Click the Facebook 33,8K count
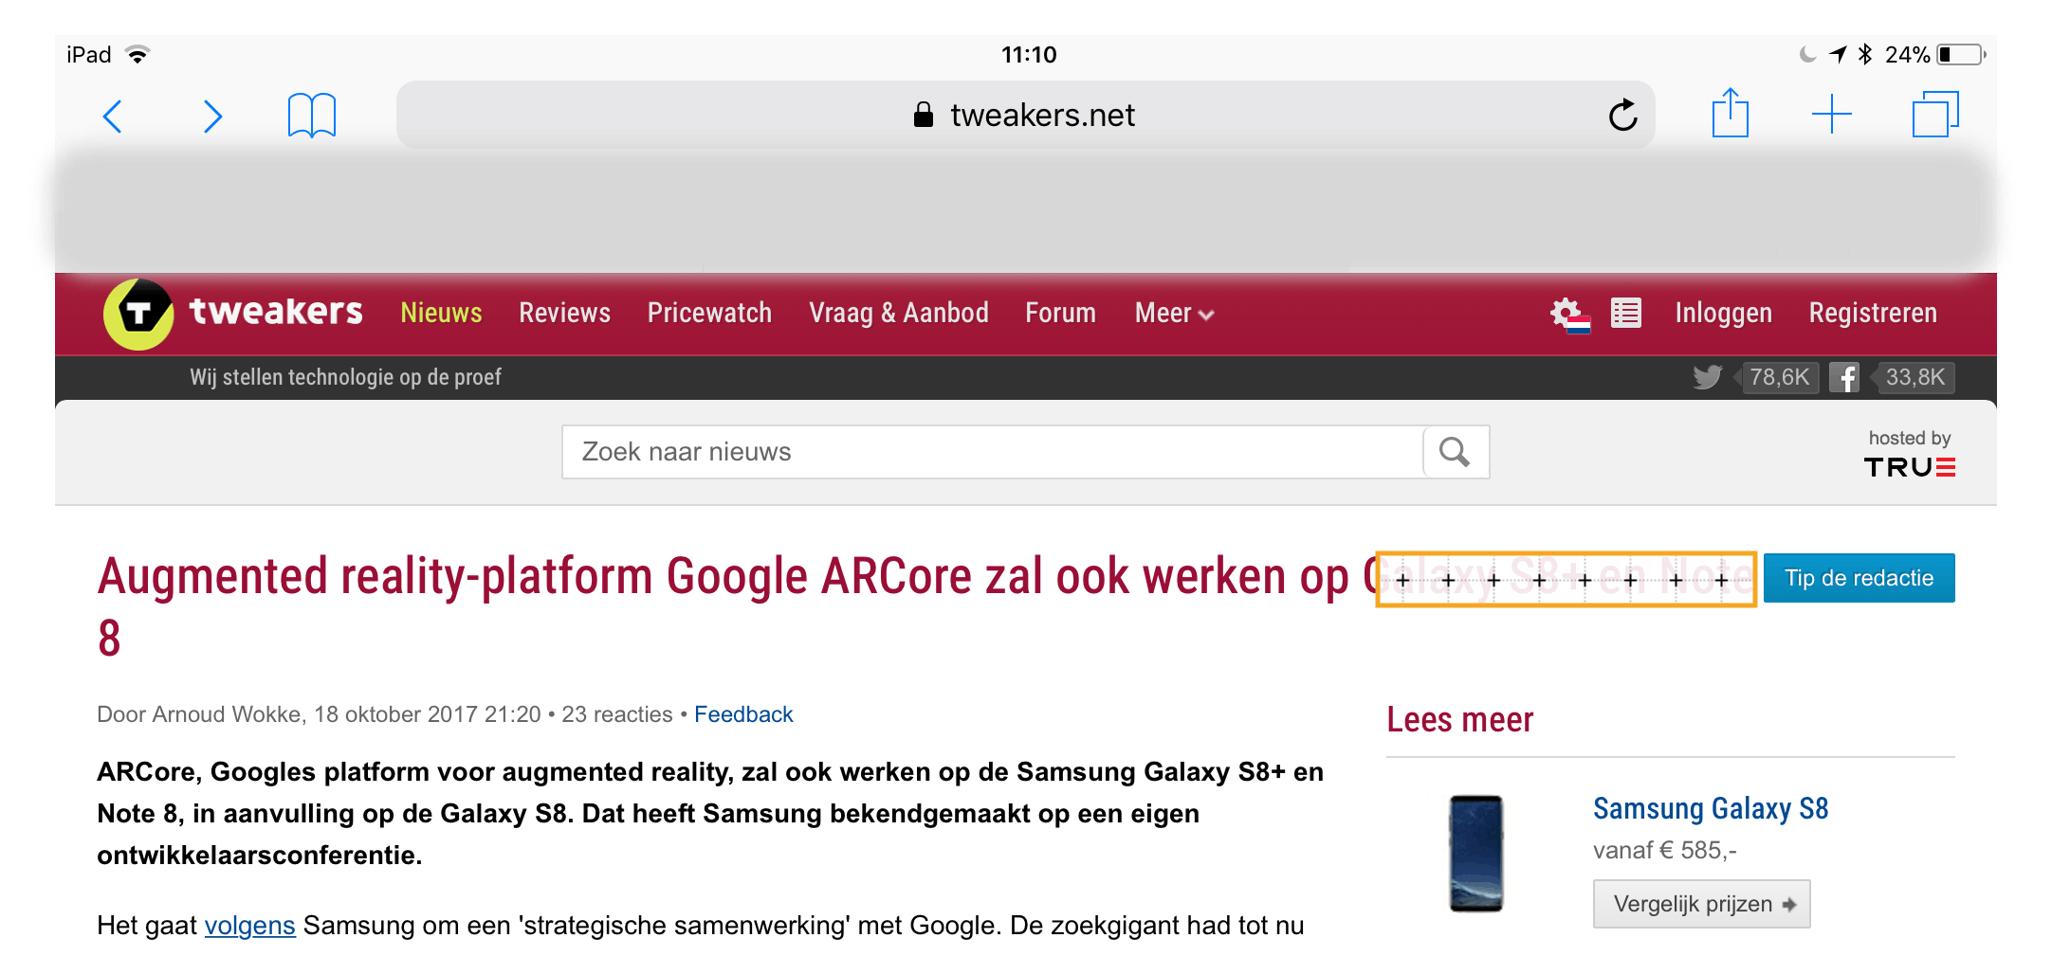The image size is (2052, 956). click(x=1915, y=377)
